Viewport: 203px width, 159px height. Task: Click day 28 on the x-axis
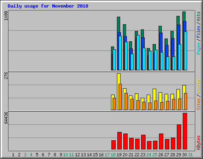pos(172,155)
